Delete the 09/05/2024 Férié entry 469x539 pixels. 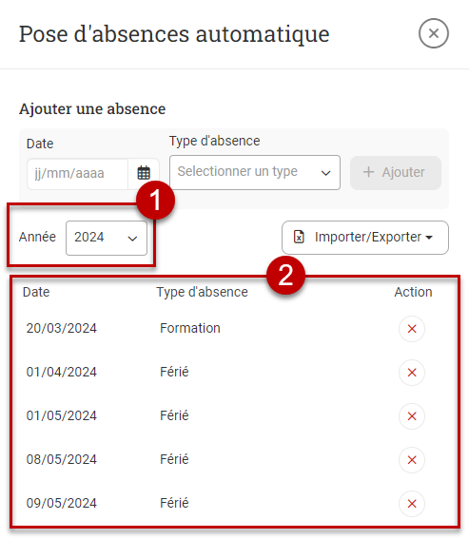click(x=412, y=504)
